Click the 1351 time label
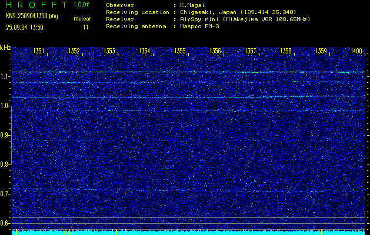 (39, 51)
